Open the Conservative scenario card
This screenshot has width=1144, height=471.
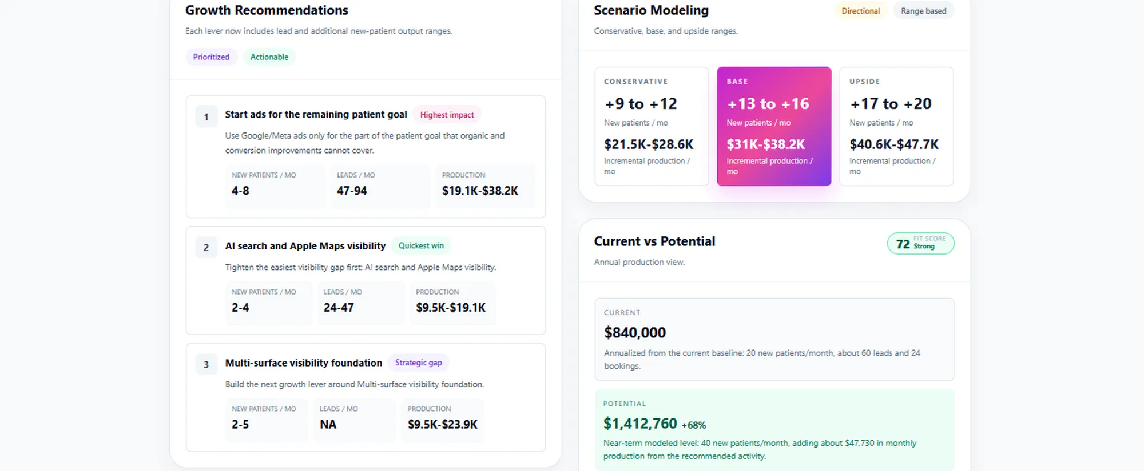pos(652,126)
